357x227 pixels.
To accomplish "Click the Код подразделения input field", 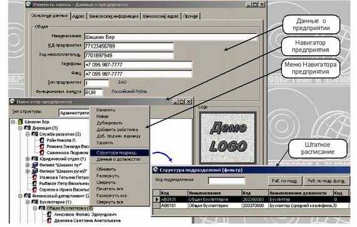I will pyautogui.click(x=227, y=181).
